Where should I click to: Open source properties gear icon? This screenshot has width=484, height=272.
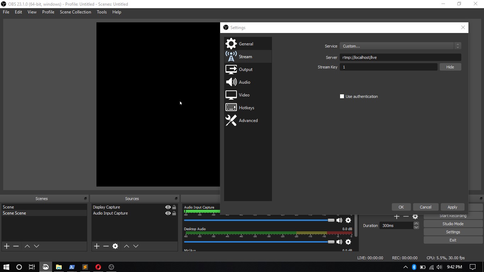115,246
